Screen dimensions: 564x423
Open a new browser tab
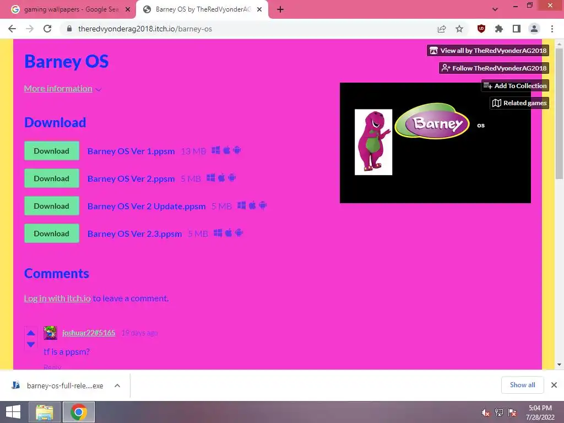click(280, 9)
